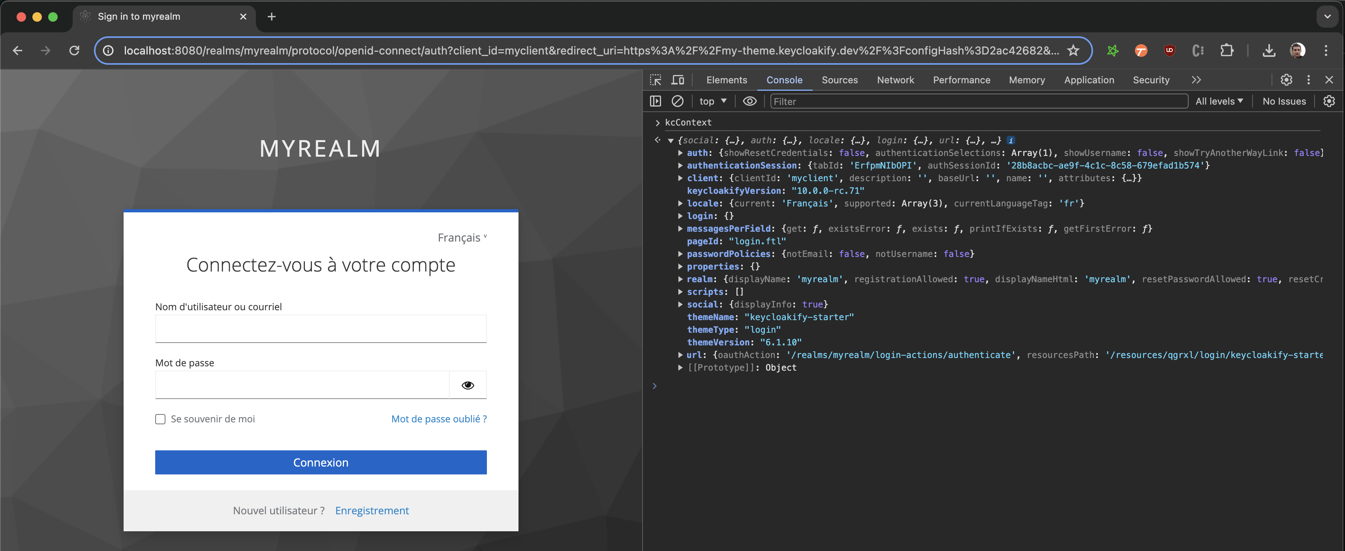Open the 'All levels' log level dropdown
Image resolution: width=1345 pixels, height=551 pixels.
coord(1219,101)
